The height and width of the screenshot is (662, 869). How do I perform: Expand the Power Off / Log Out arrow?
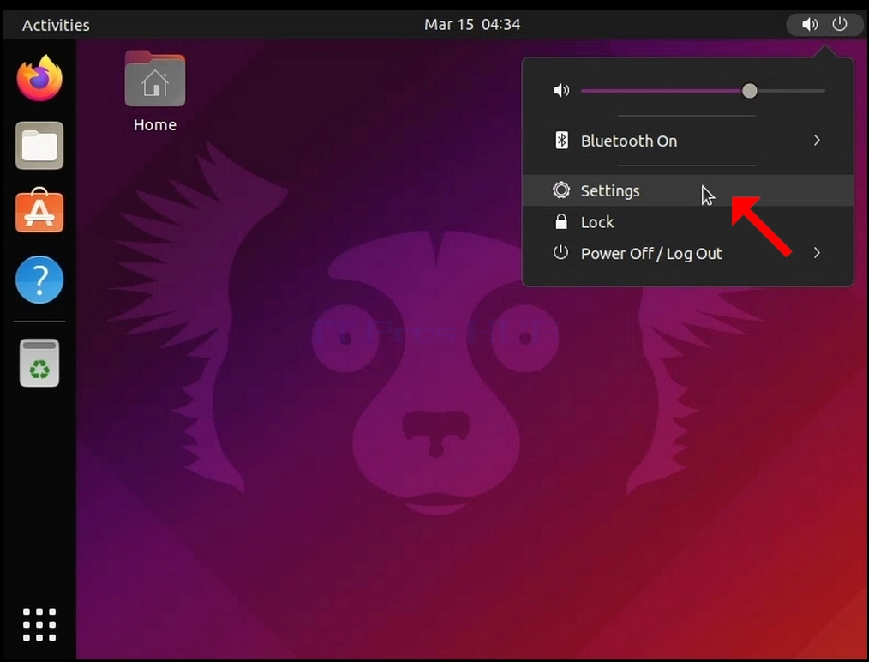(817, 253)
